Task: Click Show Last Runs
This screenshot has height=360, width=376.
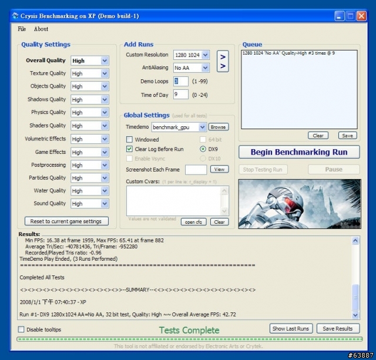Action: (x=291, y=329)
